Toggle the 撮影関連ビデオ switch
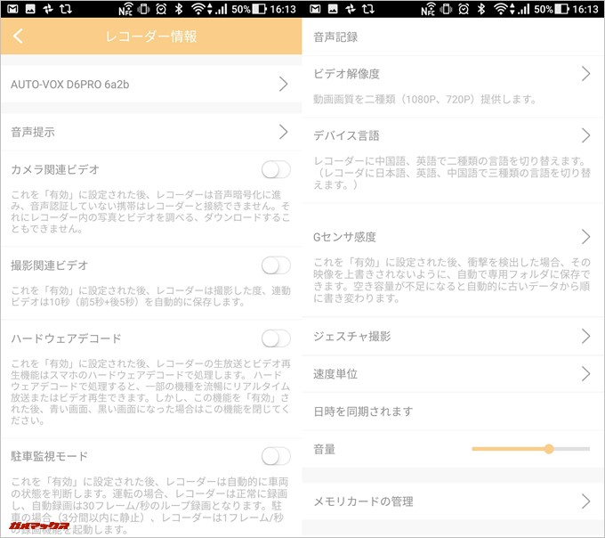Image resolution: width=605 pixels, height=538 pixels. [276, 265]
